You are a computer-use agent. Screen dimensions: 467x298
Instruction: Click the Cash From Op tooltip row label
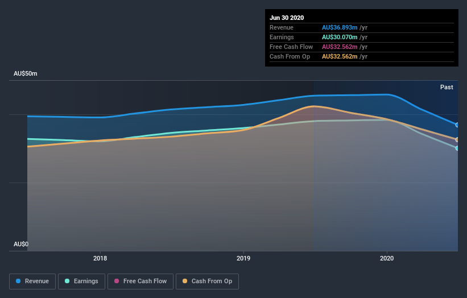[290, 56]
